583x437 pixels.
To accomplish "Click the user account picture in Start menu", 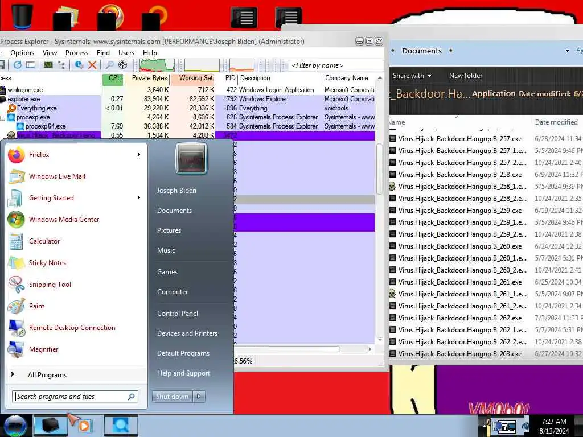I will pos(191,159).
